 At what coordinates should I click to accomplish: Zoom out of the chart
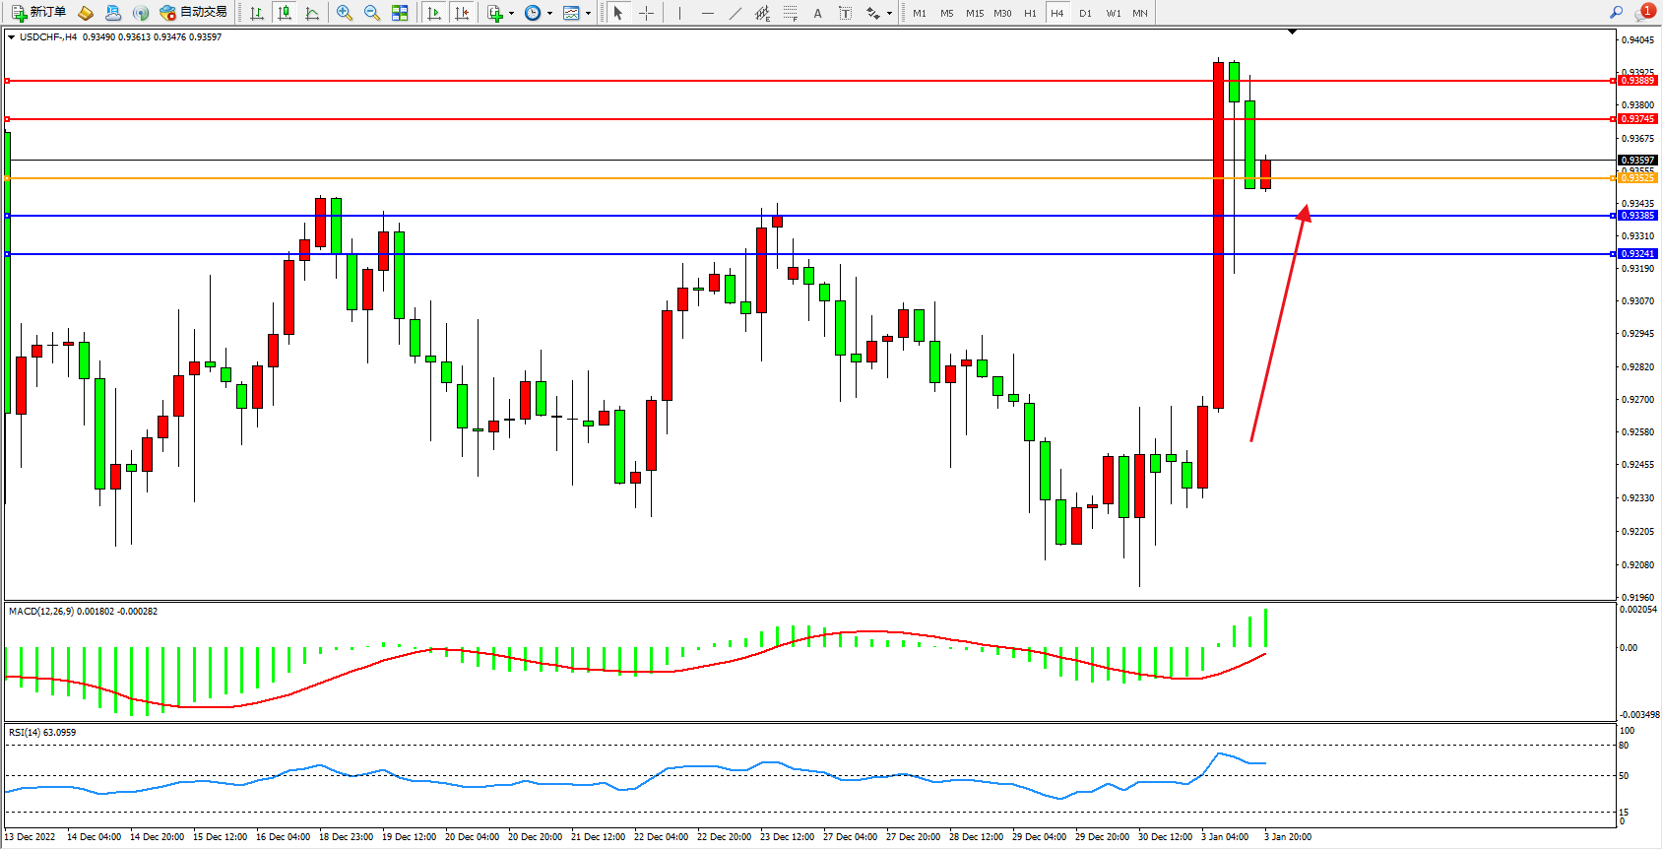372,13
